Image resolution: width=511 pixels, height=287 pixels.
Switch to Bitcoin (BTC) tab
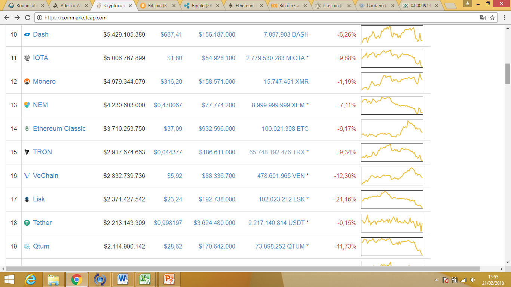coord(158,6)
